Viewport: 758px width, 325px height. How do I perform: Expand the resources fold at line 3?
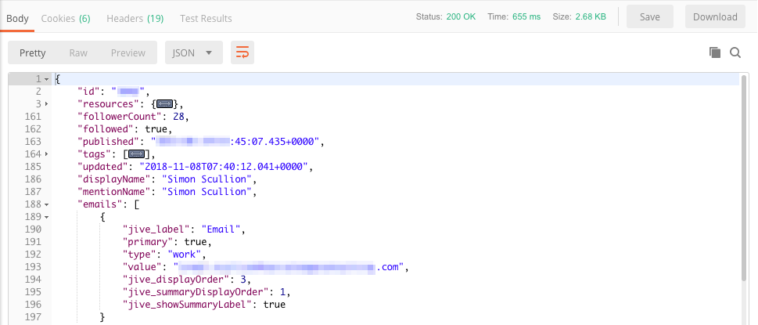pyautogui.click(x=46, y=104)
